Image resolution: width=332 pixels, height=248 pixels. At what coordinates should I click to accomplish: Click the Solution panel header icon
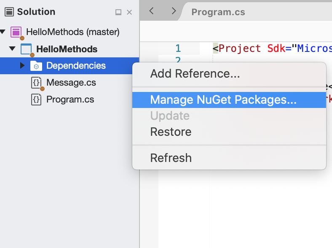[x=9, y=12]
